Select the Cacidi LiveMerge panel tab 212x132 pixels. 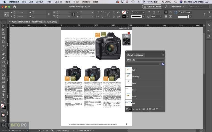tap(135, 55)
